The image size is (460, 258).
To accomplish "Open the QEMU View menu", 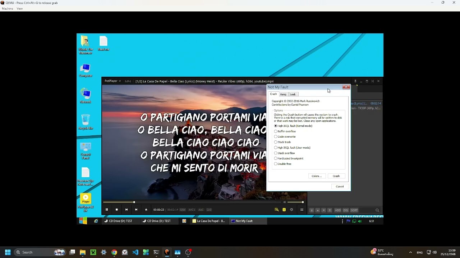I will tap(19, 9).
